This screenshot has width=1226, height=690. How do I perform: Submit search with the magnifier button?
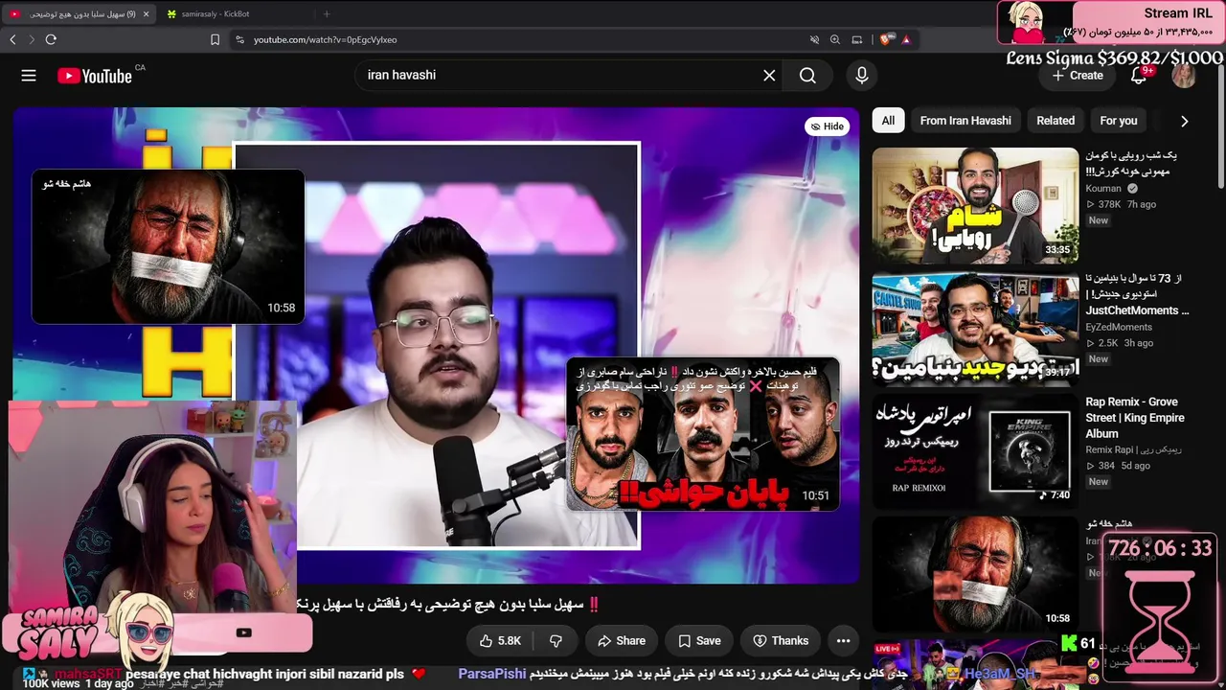(x=807, y=75)
